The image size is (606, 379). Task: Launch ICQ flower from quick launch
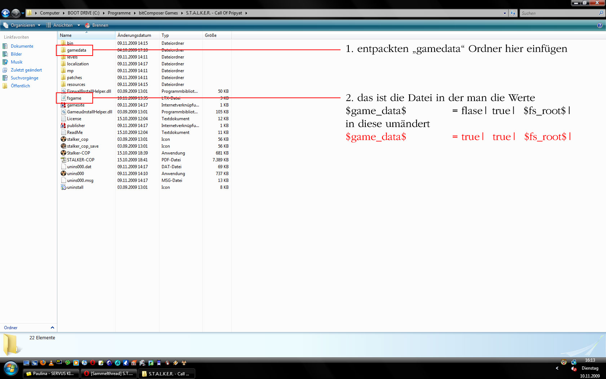67,363
